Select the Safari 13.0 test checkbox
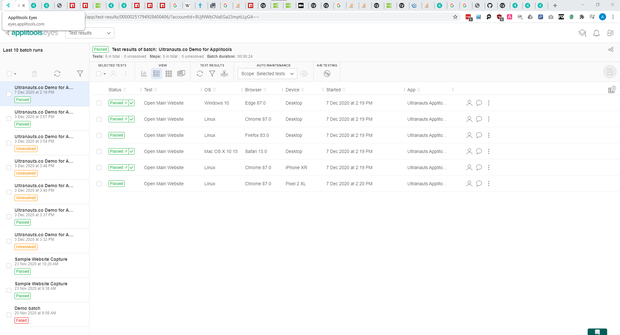Image resolution: width=620 pixels, height=335 pixels. pos(99,152)
